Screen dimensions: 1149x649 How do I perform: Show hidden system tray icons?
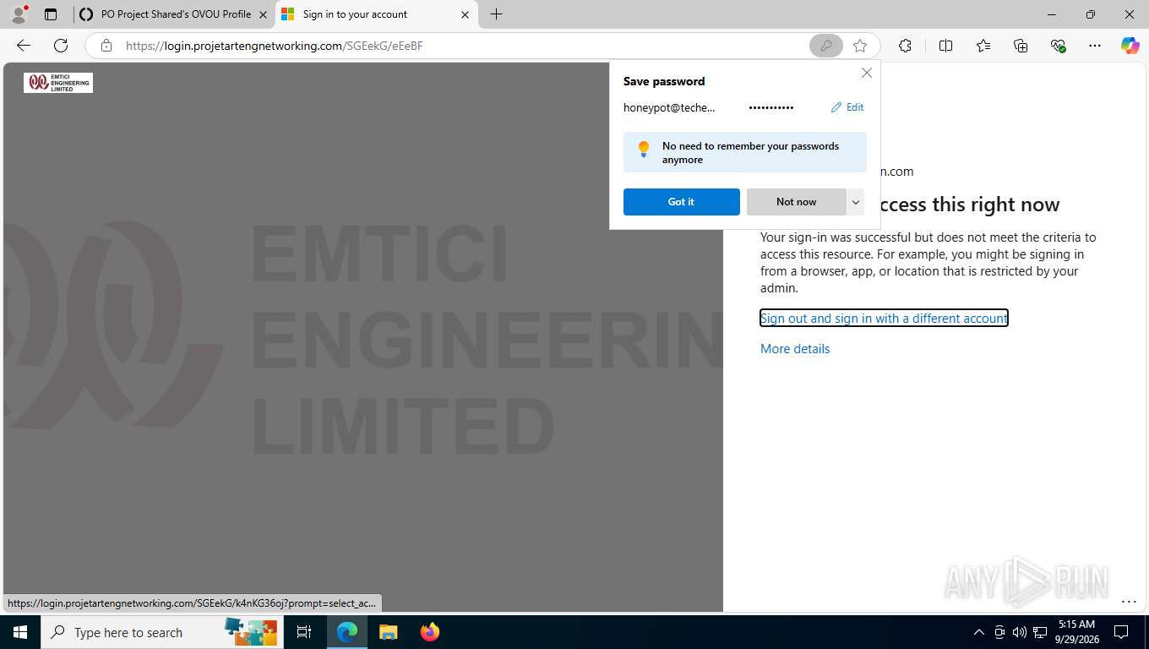coord(979,632)
